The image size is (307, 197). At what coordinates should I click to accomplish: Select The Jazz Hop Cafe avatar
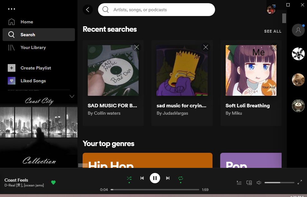pos(298,106)
